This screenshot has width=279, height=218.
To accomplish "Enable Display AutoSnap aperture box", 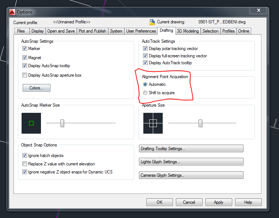I will (x=24, y=75).
